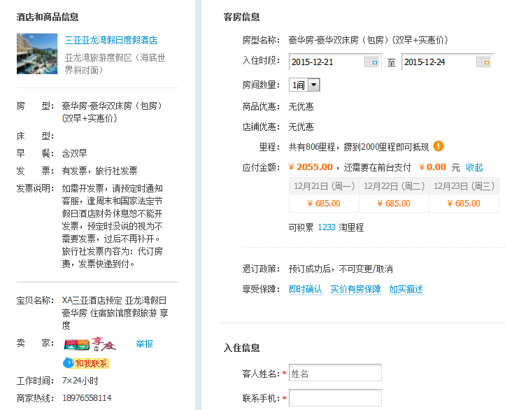
Task: Click the orange mileage info warning icon
Action: click(x=439, y=146)
